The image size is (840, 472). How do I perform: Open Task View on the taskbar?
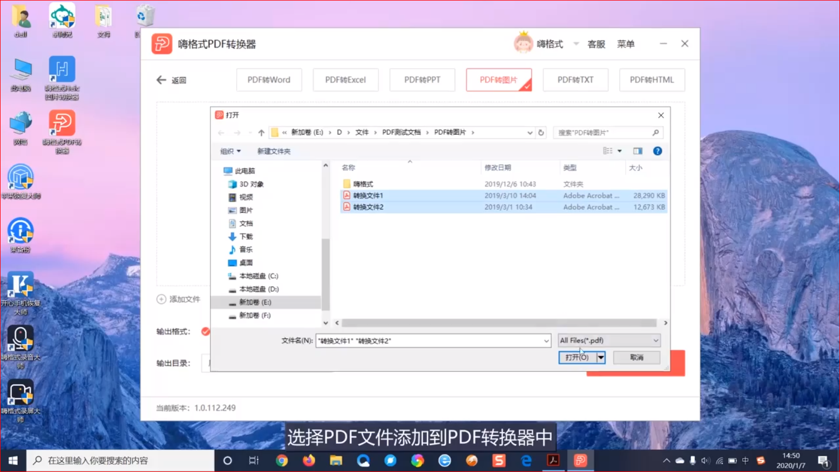click(254, 460)
